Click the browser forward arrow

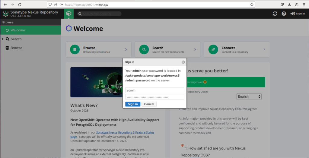pyautogui.click(x=12, y=5)
